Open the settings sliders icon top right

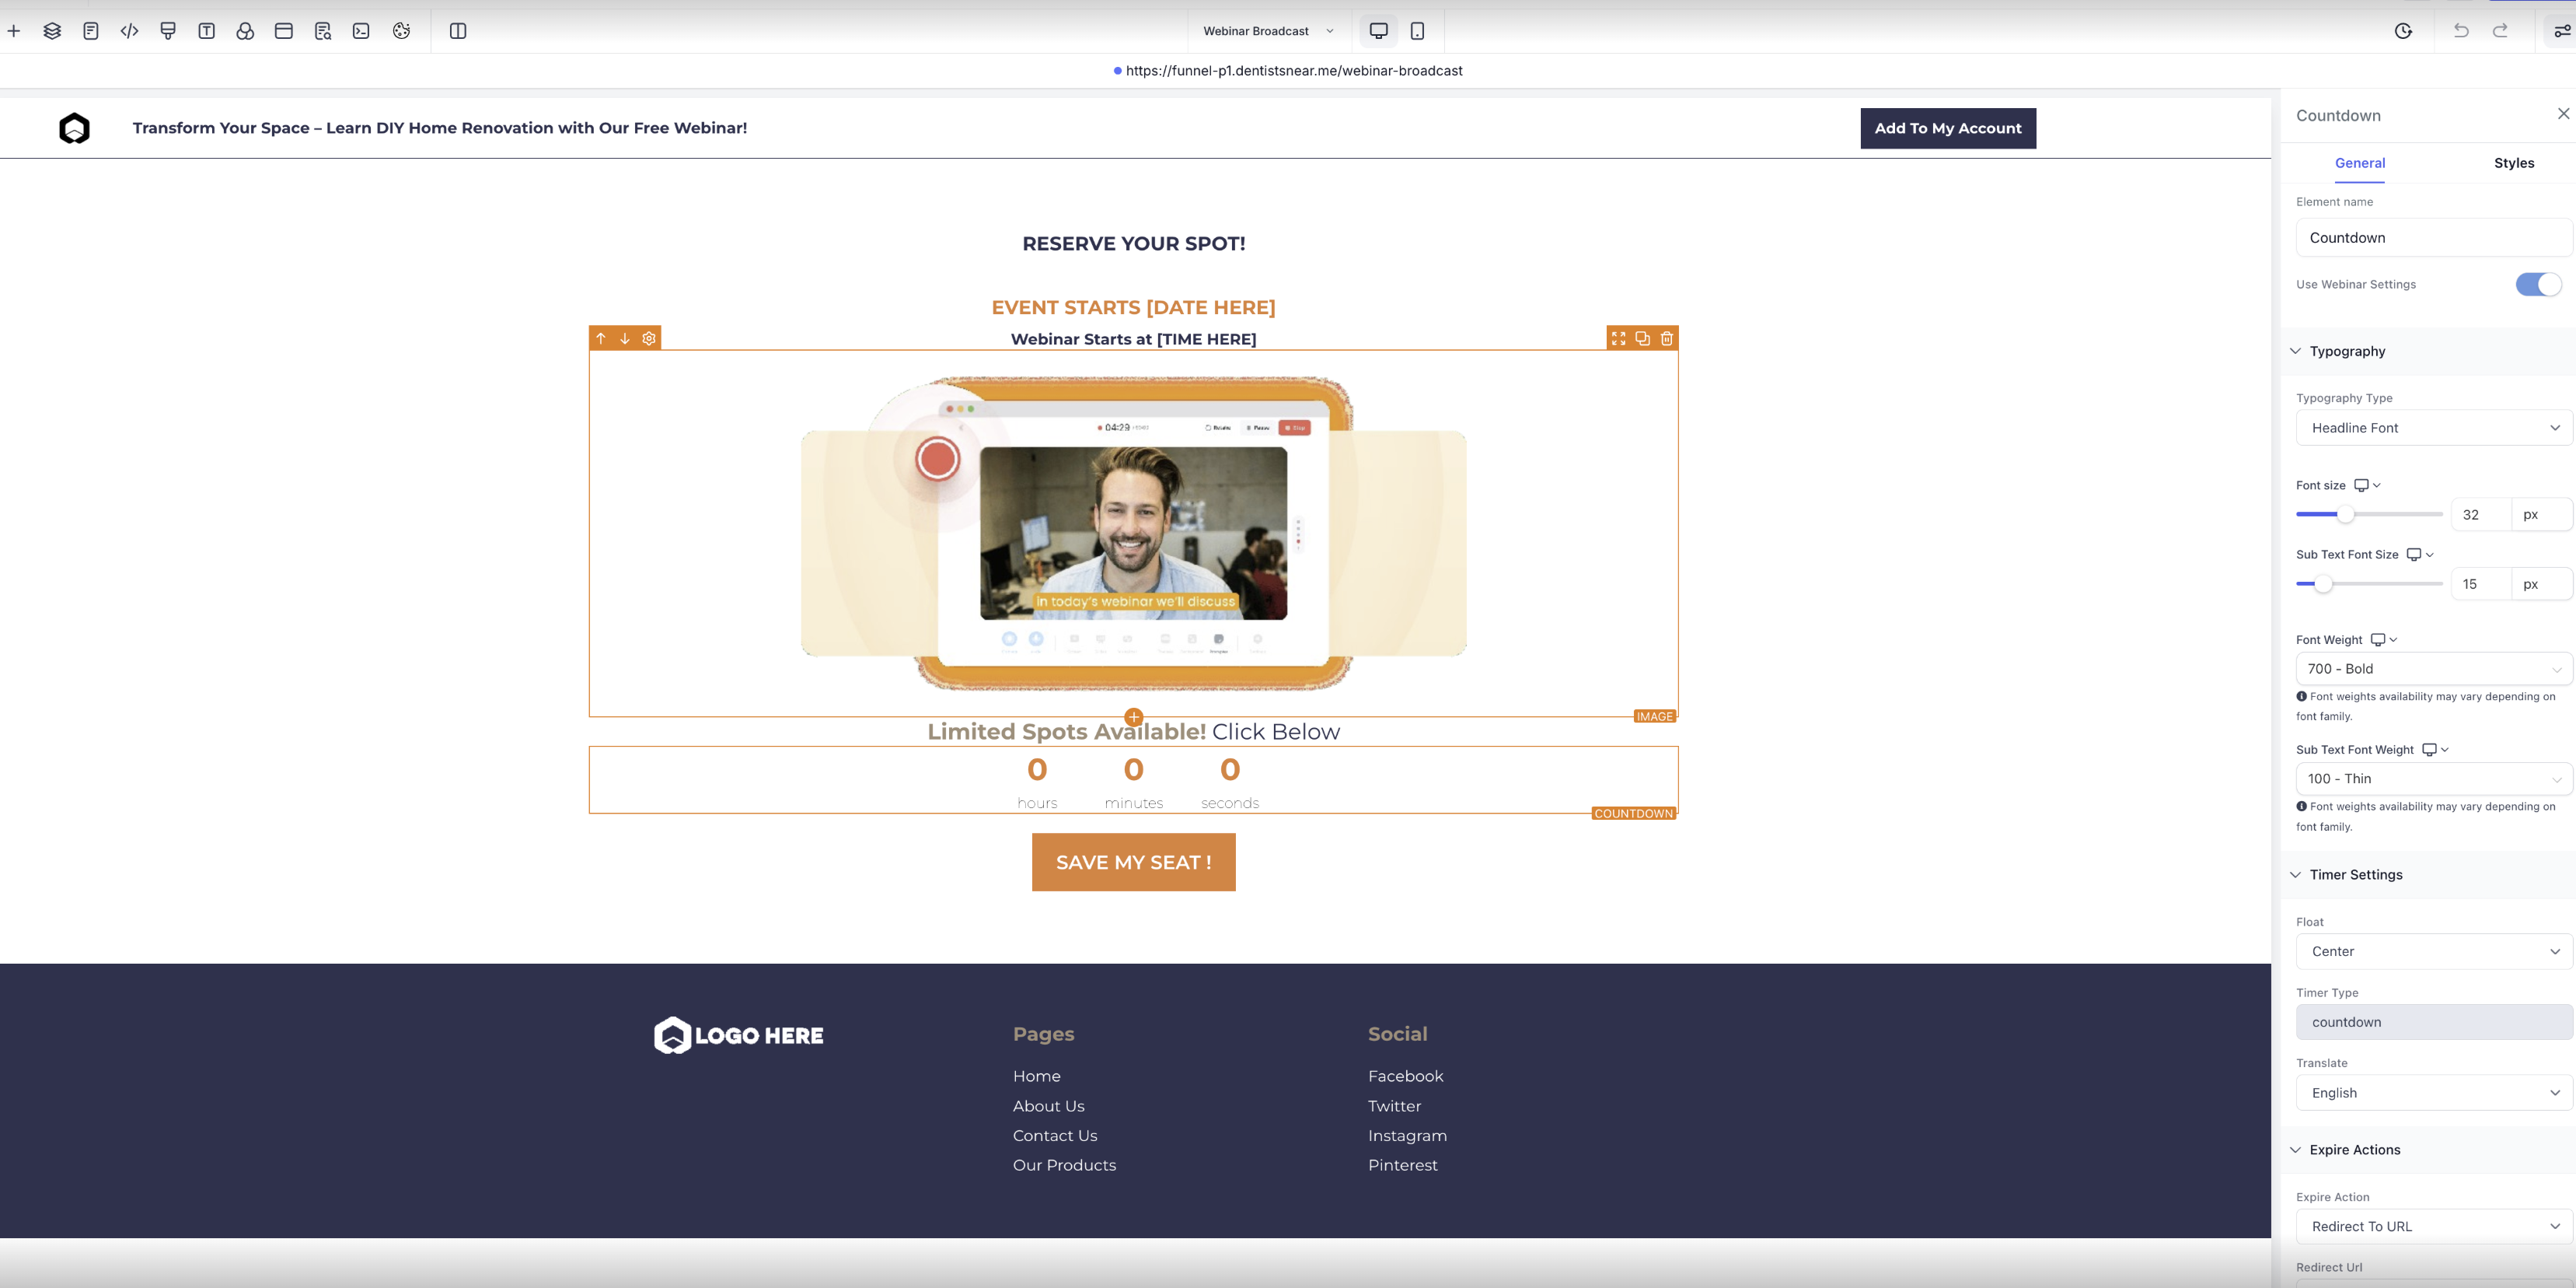[x=2562, y=31]
